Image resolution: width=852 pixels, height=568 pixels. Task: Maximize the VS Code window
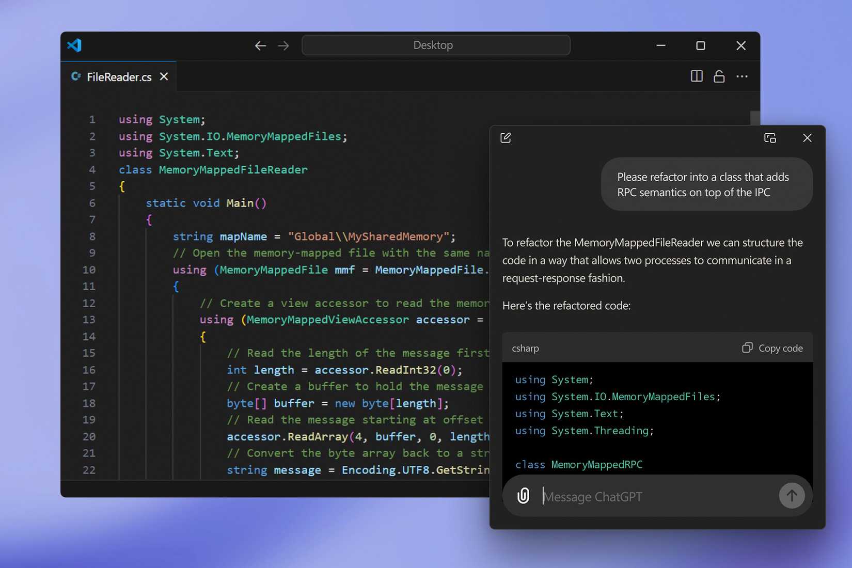click(701, 46)
